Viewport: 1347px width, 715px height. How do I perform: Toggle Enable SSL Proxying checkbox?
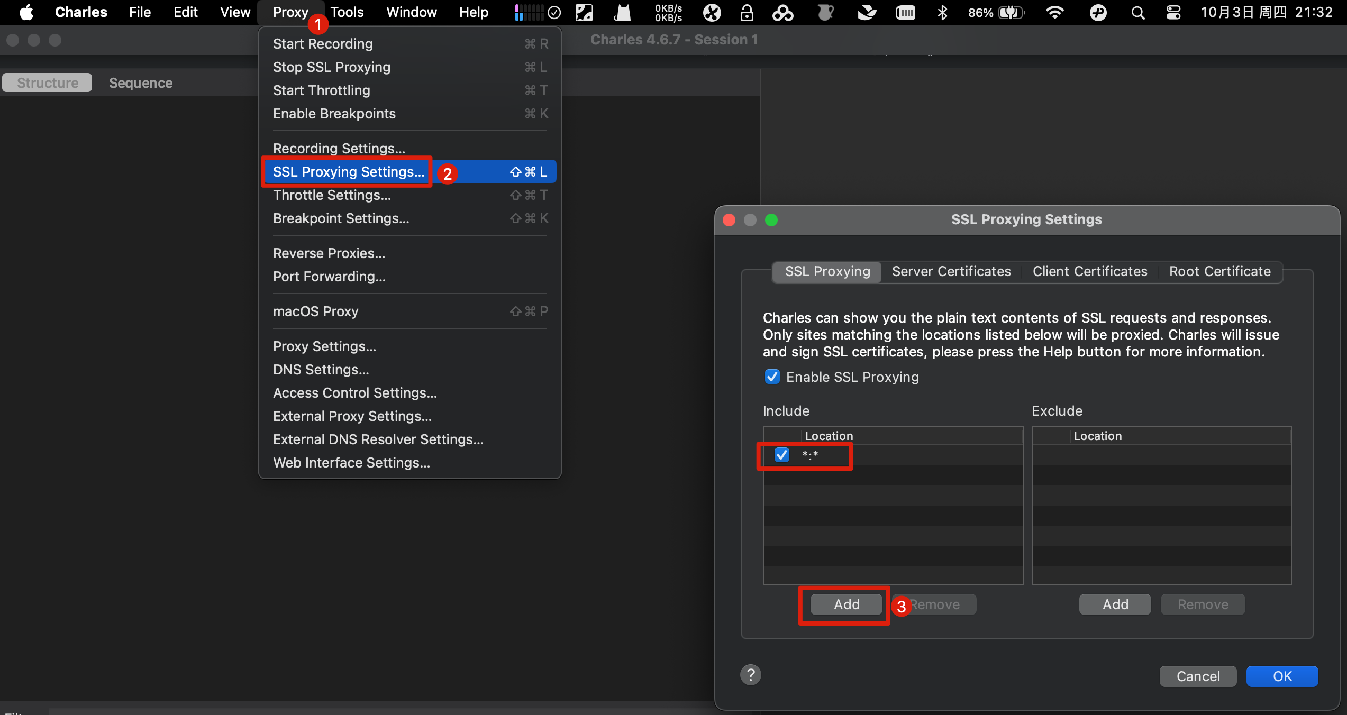(772, 377)
